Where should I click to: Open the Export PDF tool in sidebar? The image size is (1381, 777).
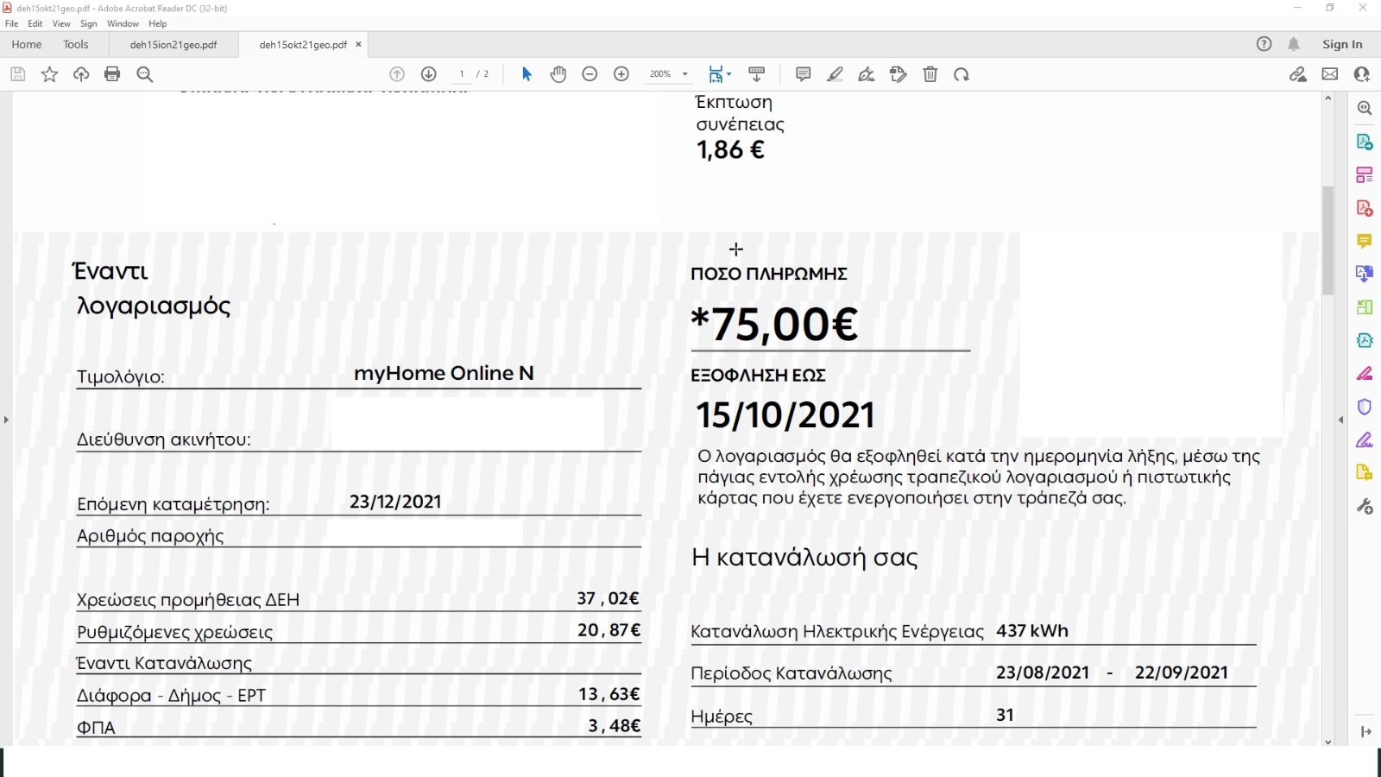1365,142
